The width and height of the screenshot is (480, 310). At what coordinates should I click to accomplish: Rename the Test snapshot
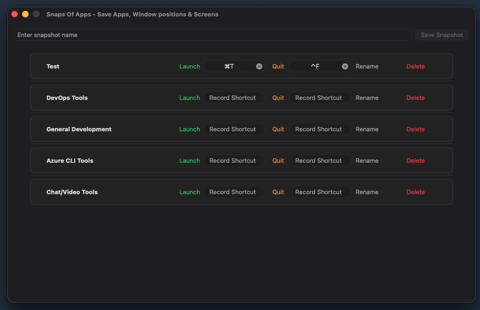tap(367, 66)
